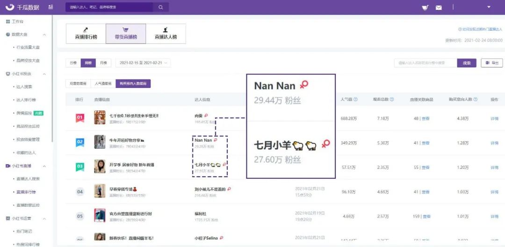This screenshot has height=247, width=505.
Task: Open the 2021-02-15 至 2021-02-21 date range dropdown
Action: coord(143,63)
